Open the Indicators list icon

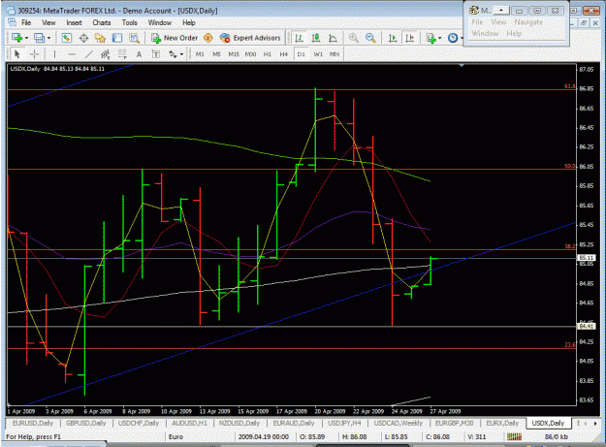[x=431, y=38]
